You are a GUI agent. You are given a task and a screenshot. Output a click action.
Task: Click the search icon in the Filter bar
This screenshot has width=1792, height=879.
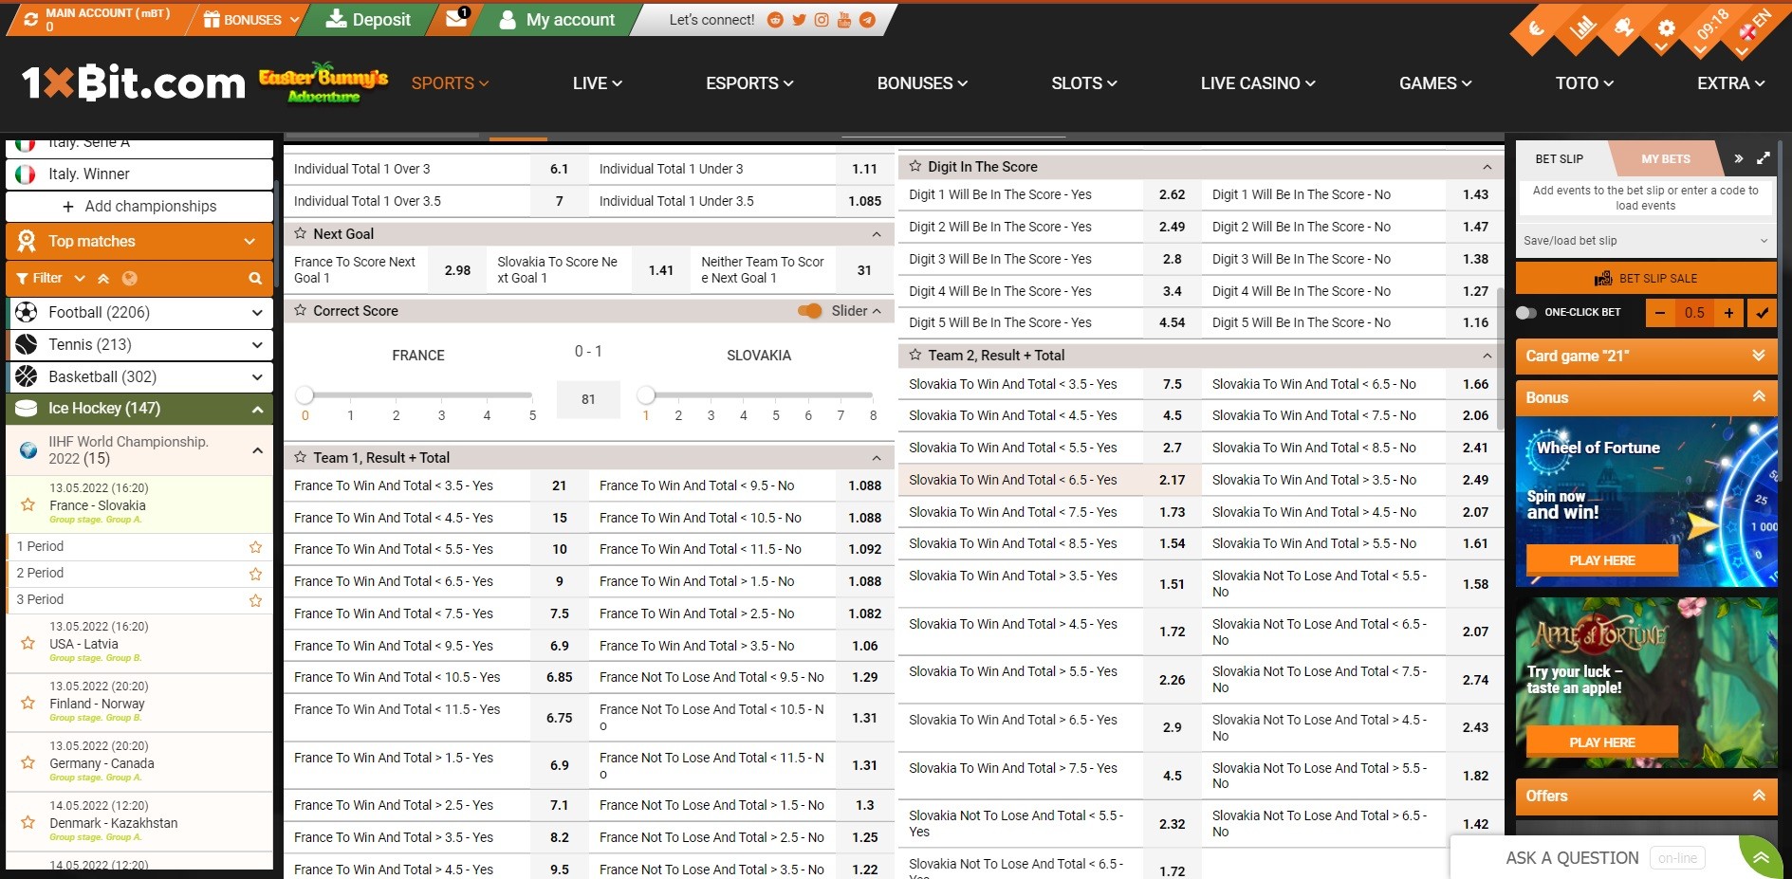pos(254,278)
